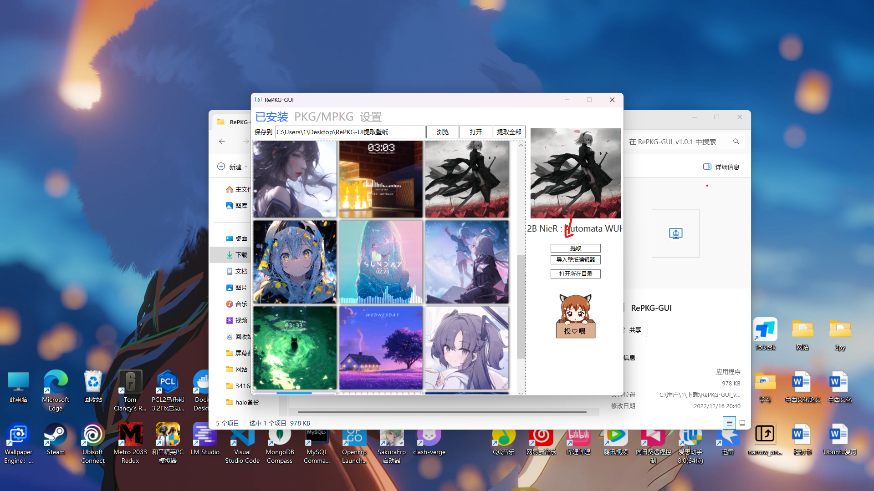Screen dimensions: 874x491
Task: Click the 投喂 donate mascot image
Action: click(x=575, y=316)
